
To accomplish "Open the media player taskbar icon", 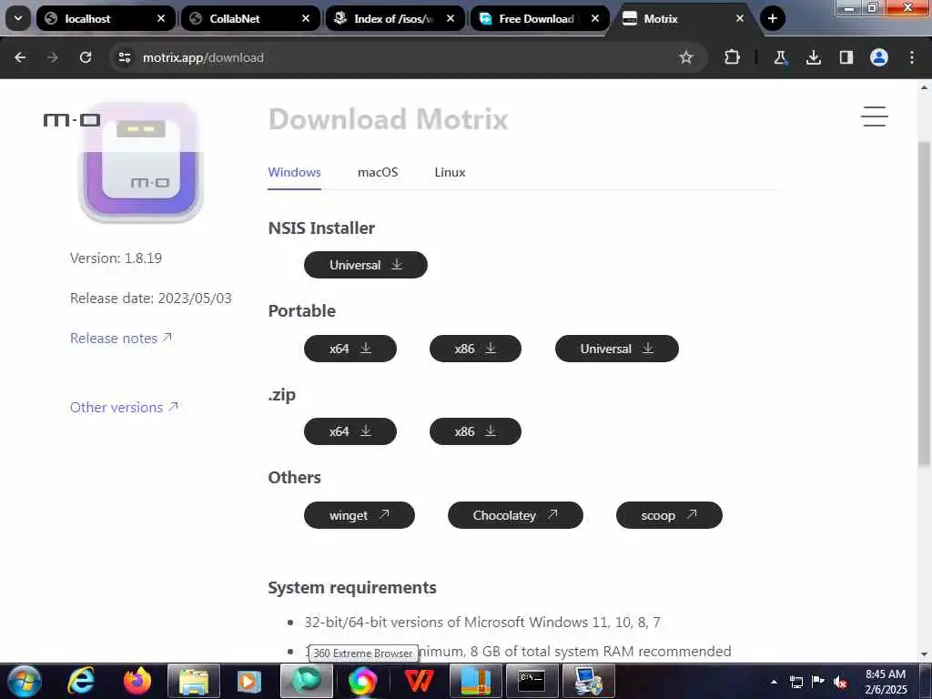I will 249,681.
